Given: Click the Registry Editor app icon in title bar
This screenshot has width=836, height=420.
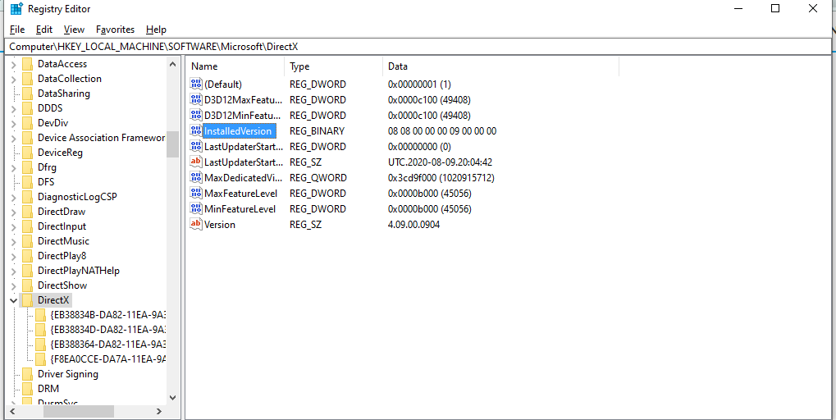Looking at the screenshot, I should [16, 9].
